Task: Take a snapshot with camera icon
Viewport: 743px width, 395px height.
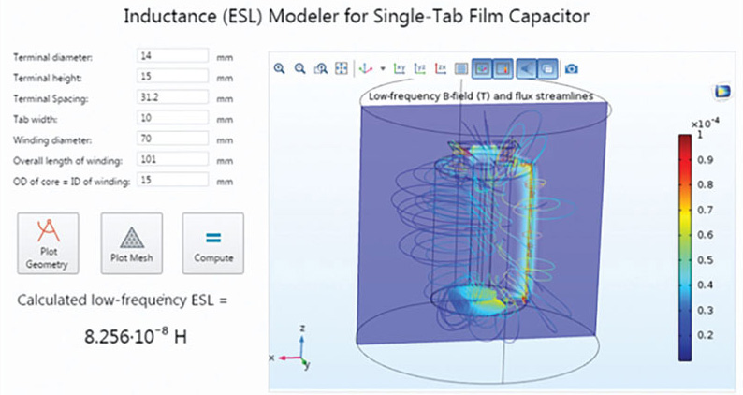Action: [x=572, y=68]
